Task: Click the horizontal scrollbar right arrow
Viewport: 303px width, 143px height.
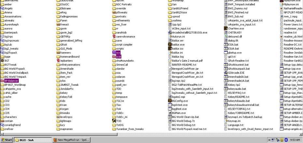Action: [x=301, y=134]
